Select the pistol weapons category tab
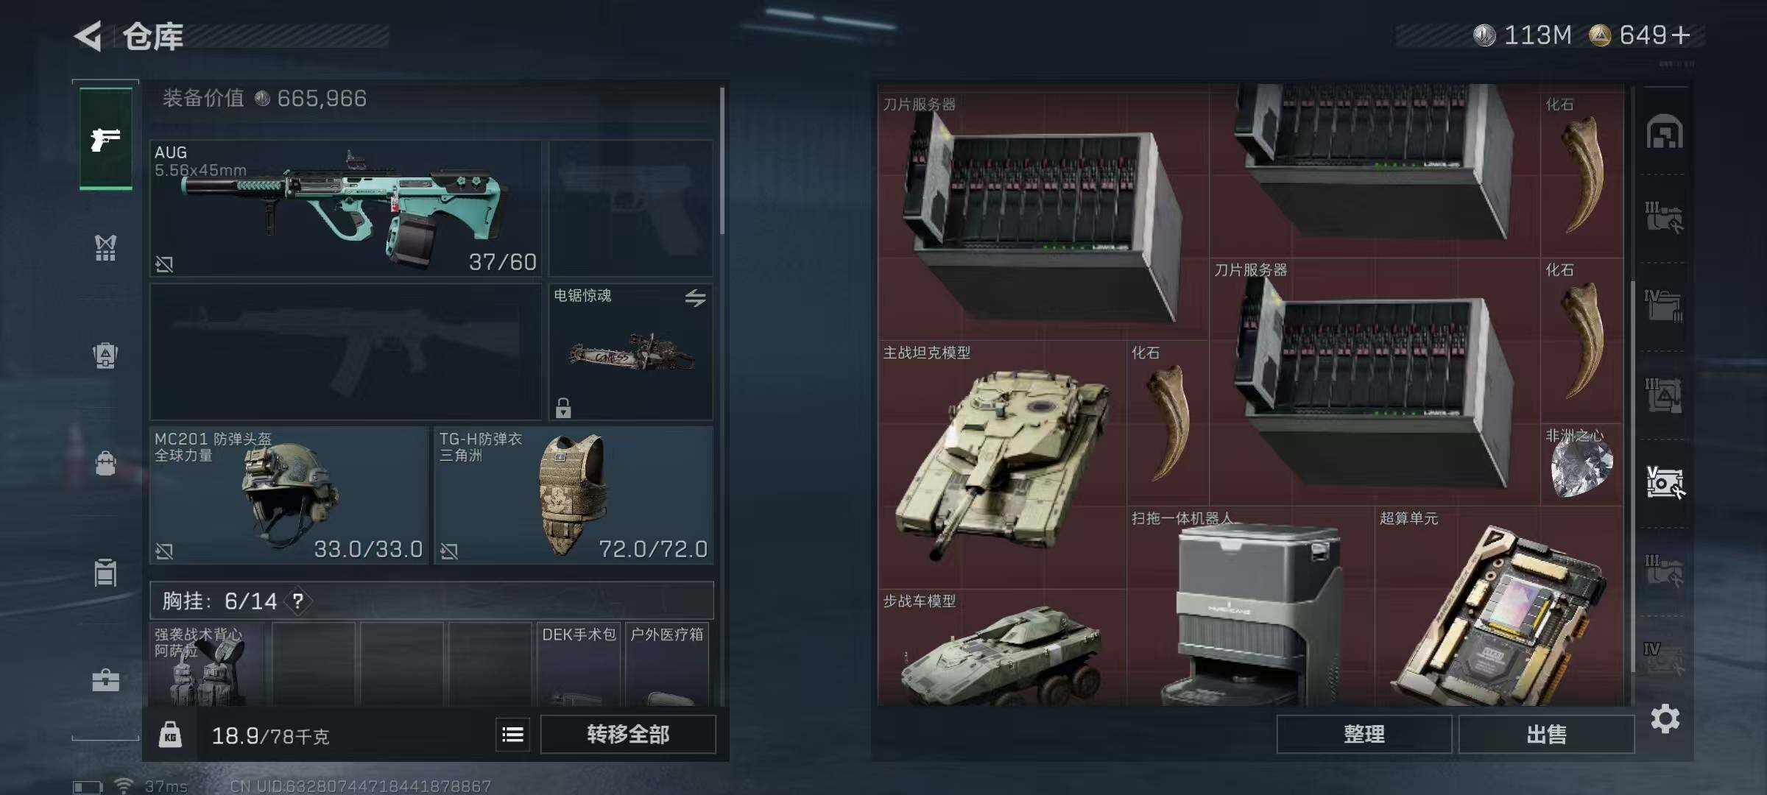Image resolution: width=1767 pixels, height=795 pixels. pyautogui.click(x=106, y=138)
